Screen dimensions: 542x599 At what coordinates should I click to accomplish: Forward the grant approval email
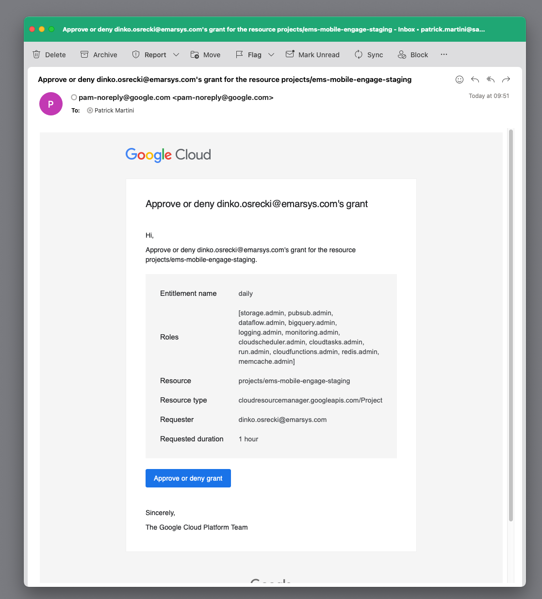coord(506,79)
